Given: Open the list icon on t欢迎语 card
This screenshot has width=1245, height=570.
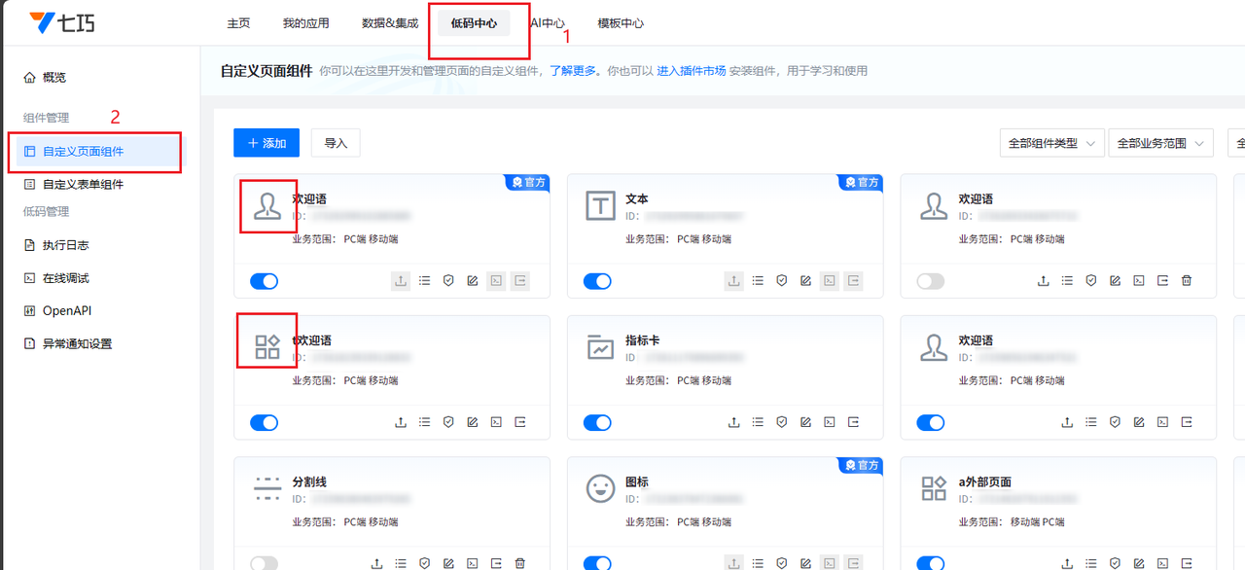Looking at the screenshot, I should pyautogui.click(x=424, y=423).
